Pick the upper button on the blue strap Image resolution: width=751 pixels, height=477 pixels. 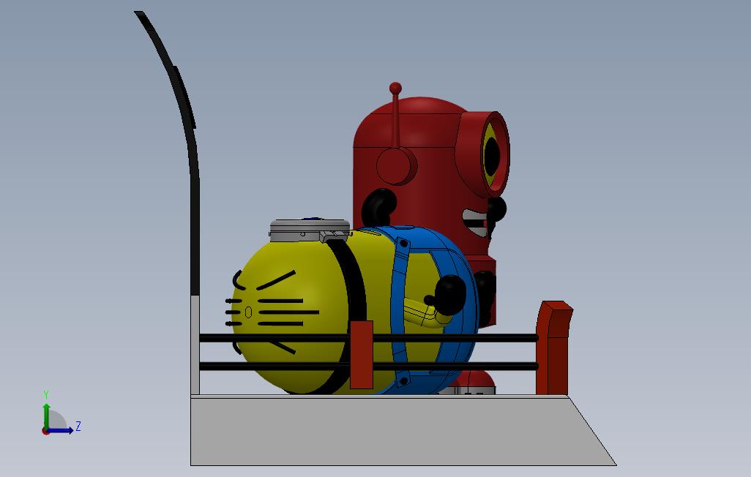pyautogui.click(x=403, y=244)
